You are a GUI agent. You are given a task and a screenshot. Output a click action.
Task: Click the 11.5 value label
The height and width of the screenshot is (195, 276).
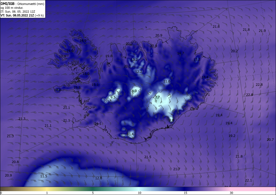click(44, 176)
